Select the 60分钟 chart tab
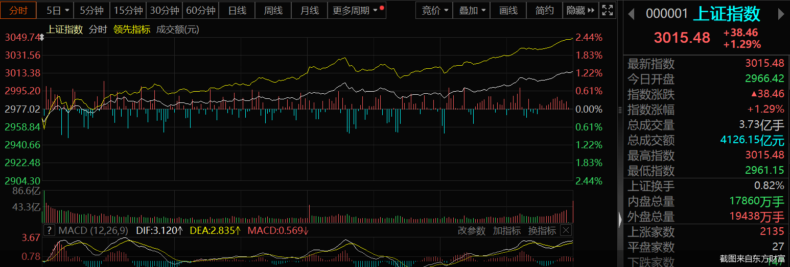This screenshot has height=267, width=790. click(200, 10)
